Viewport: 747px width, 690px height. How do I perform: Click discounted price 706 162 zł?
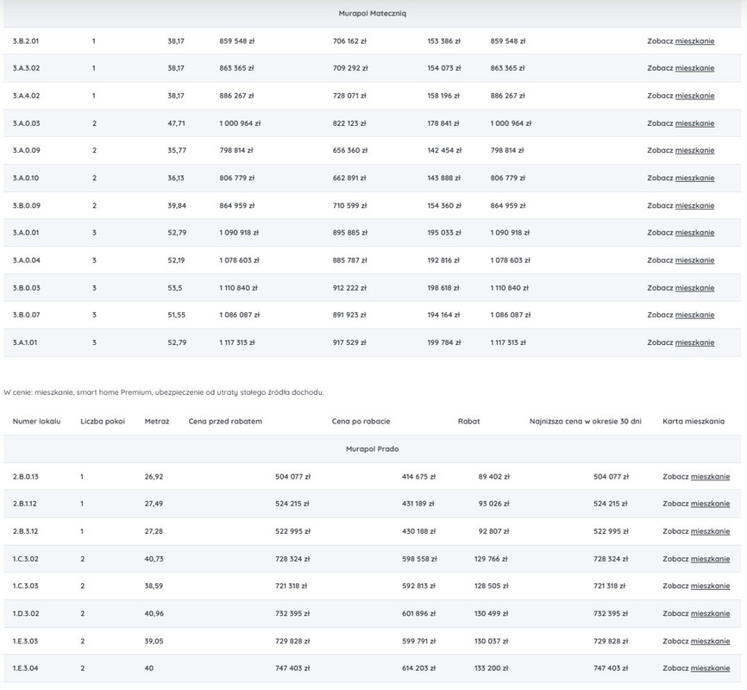point(349,41)
